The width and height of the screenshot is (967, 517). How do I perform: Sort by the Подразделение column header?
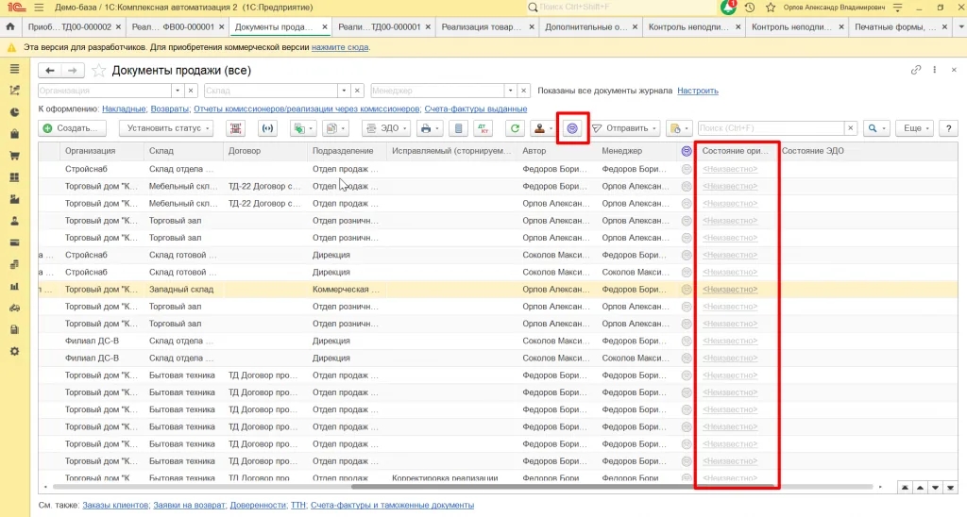(346, 150)
